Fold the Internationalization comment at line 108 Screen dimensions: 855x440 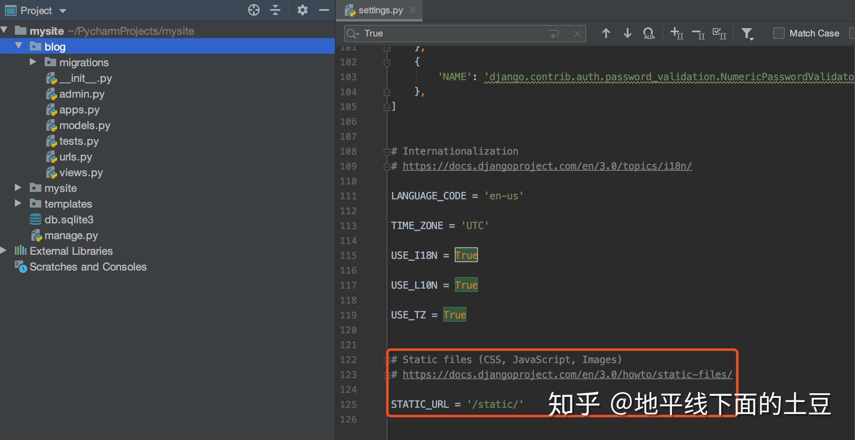point(387,152)
